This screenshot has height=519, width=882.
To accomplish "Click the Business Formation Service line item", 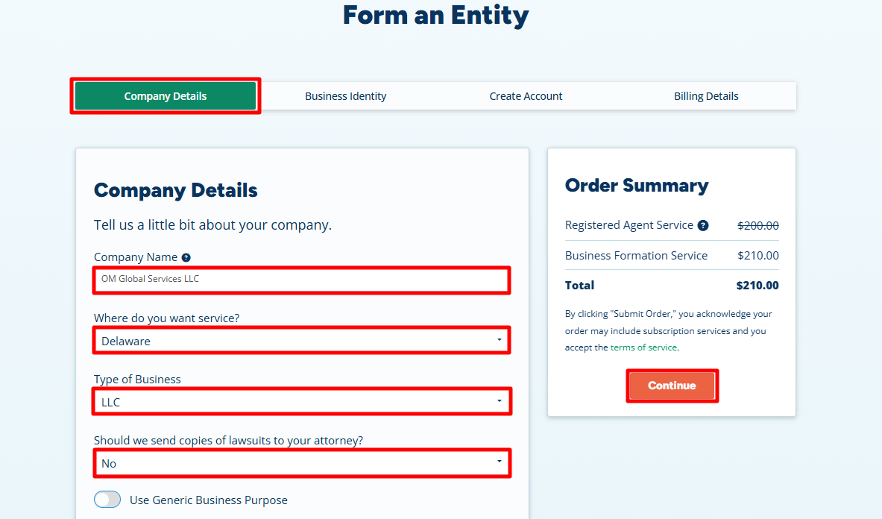I will pos(636,255).
